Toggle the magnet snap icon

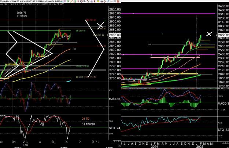pyautogui.click(x=104, y=1)
